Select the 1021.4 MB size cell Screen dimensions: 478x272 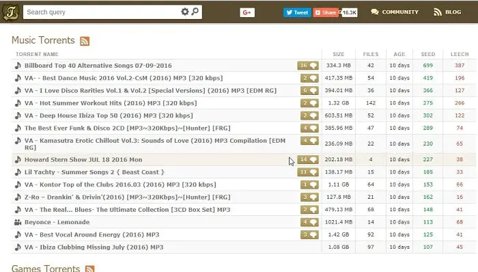click(339, 222)
